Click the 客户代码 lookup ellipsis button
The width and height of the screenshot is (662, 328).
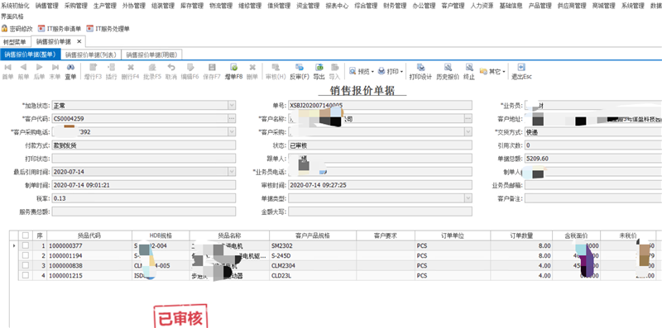click(x=232, y=119)
